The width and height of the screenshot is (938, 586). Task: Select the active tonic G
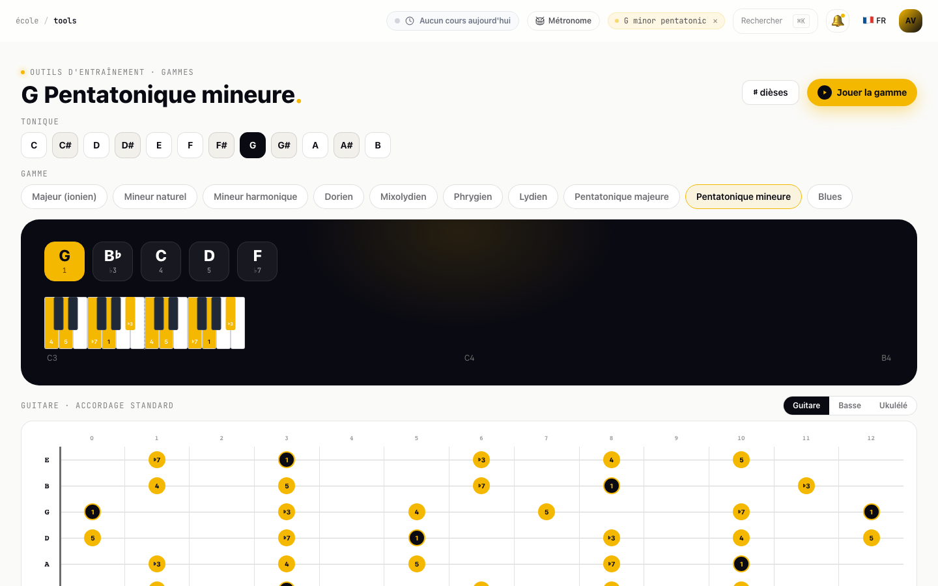tap(253, 145)
